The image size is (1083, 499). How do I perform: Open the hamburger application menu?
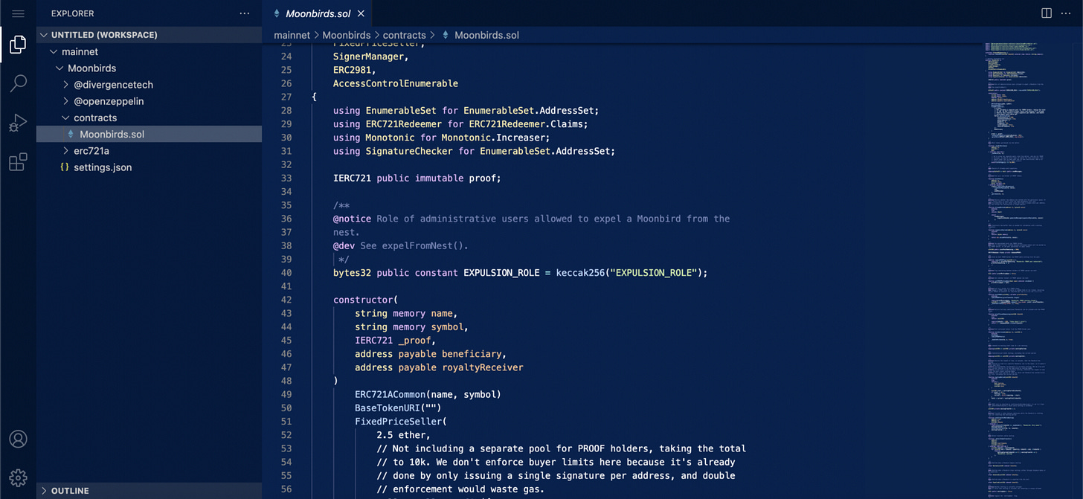(x=18, y=13)
